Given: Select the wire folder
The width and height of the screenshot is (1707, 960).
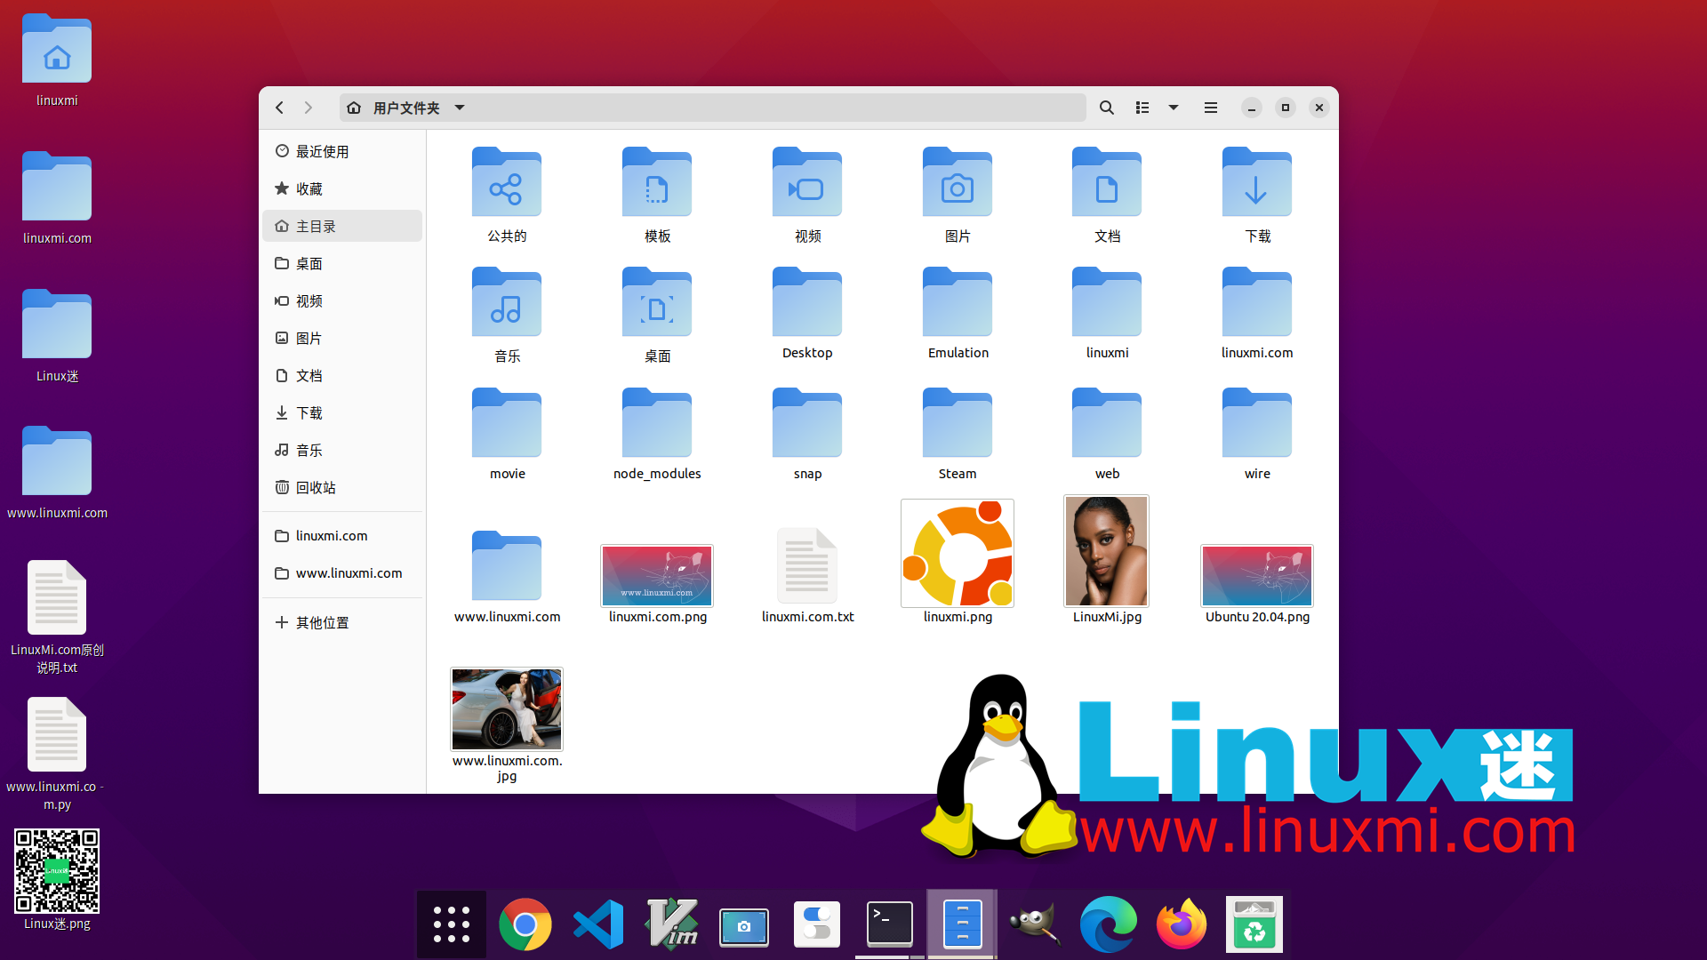Looking at the screenshot, I should coord(1257,423).
